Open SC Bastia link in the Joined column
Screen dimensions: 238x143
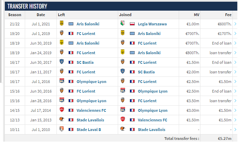click(x=146, y=72)
